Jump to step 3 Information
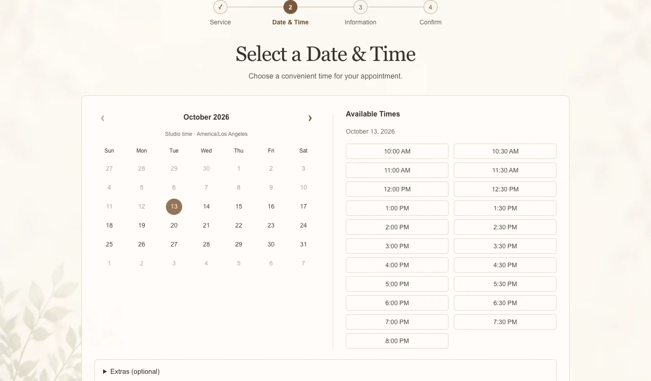The width and height of the screenshot is (651, 381). click(360, 7)
